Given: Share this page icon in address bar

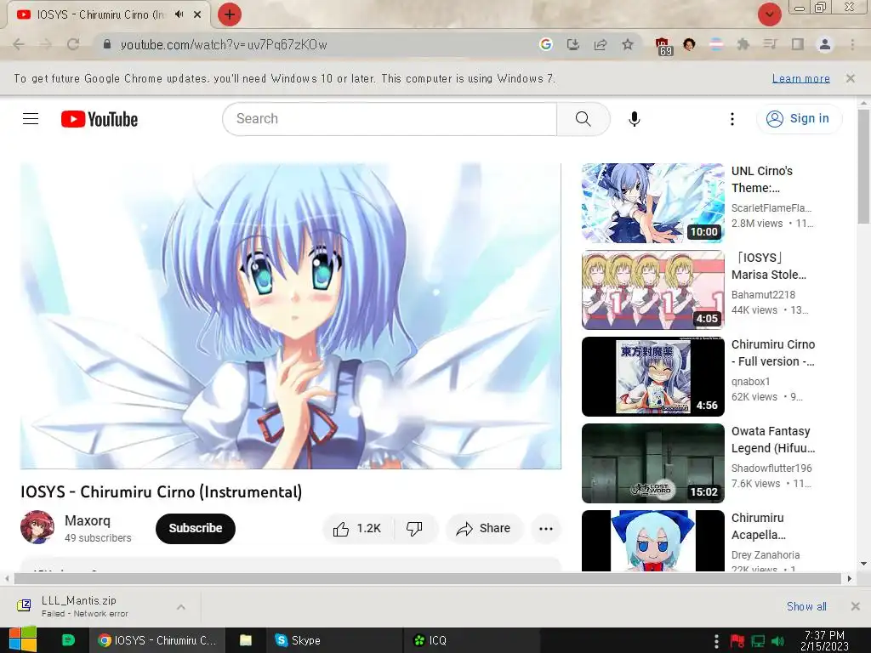Looking at the screenshot, I should [600, 44].
